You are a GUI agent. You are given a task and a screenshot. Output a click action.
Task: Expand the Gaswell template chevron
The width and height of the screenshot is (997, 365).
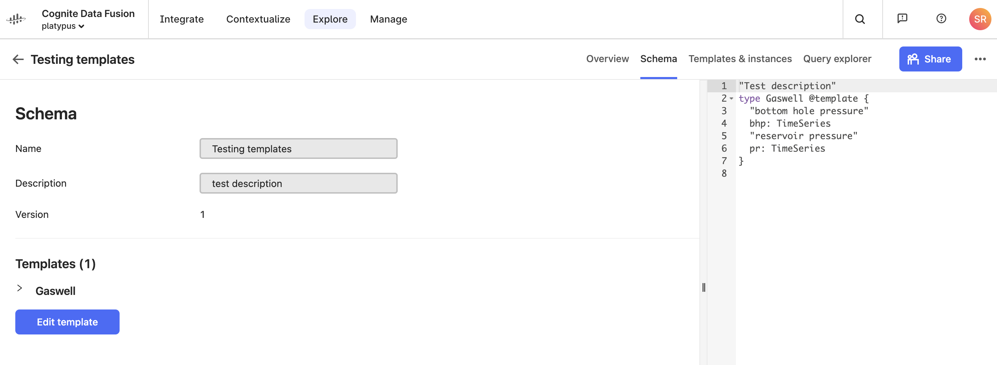[x=20, y=288]
